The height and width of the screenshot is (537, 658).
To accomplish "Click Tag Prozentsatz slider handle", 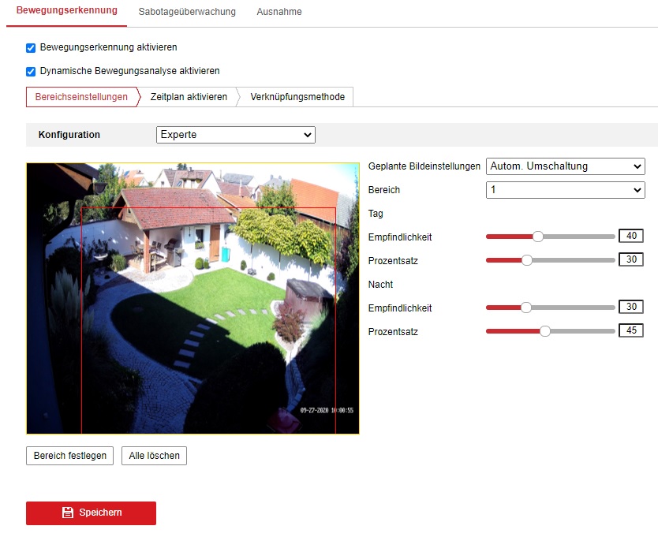I will [x=527, y=259].
